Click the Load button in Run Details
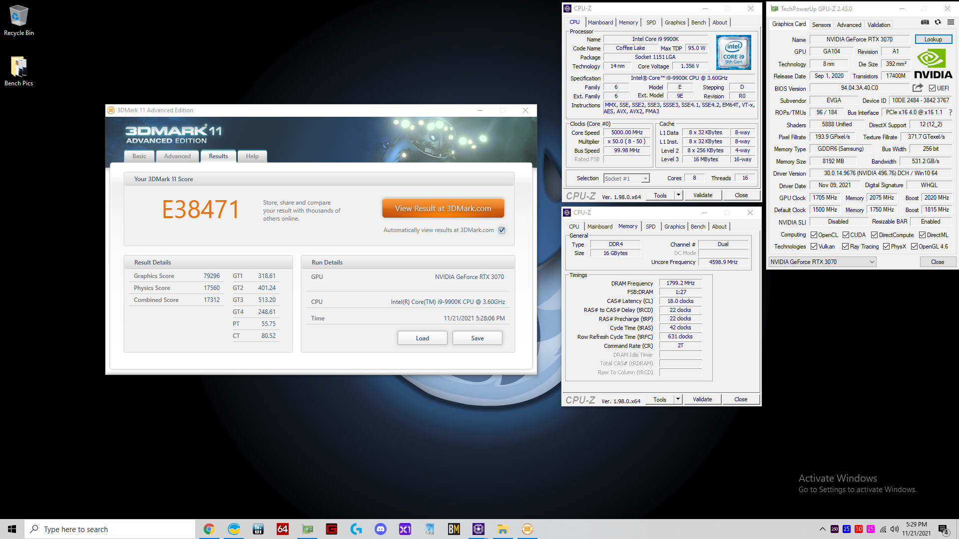The image size is (959, 539). point(423,338)
